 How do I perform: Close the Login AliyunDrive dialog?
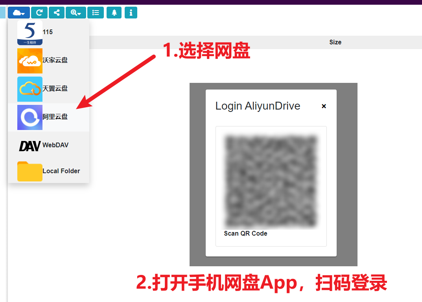click(324, 106)
